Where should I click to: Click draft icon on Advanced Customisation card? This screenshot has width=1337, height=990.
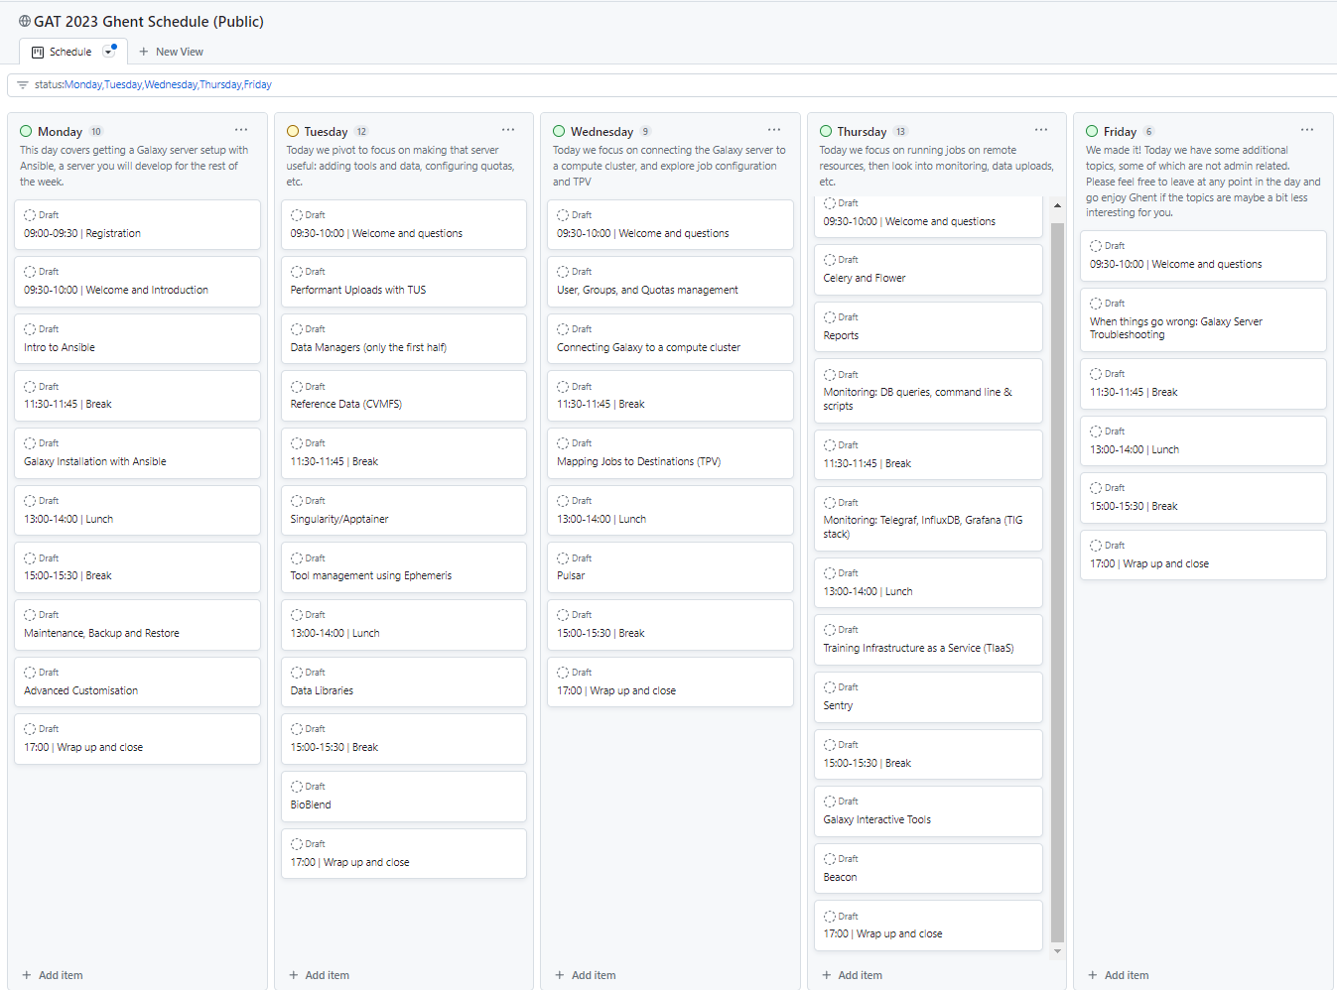click(30, 673)
